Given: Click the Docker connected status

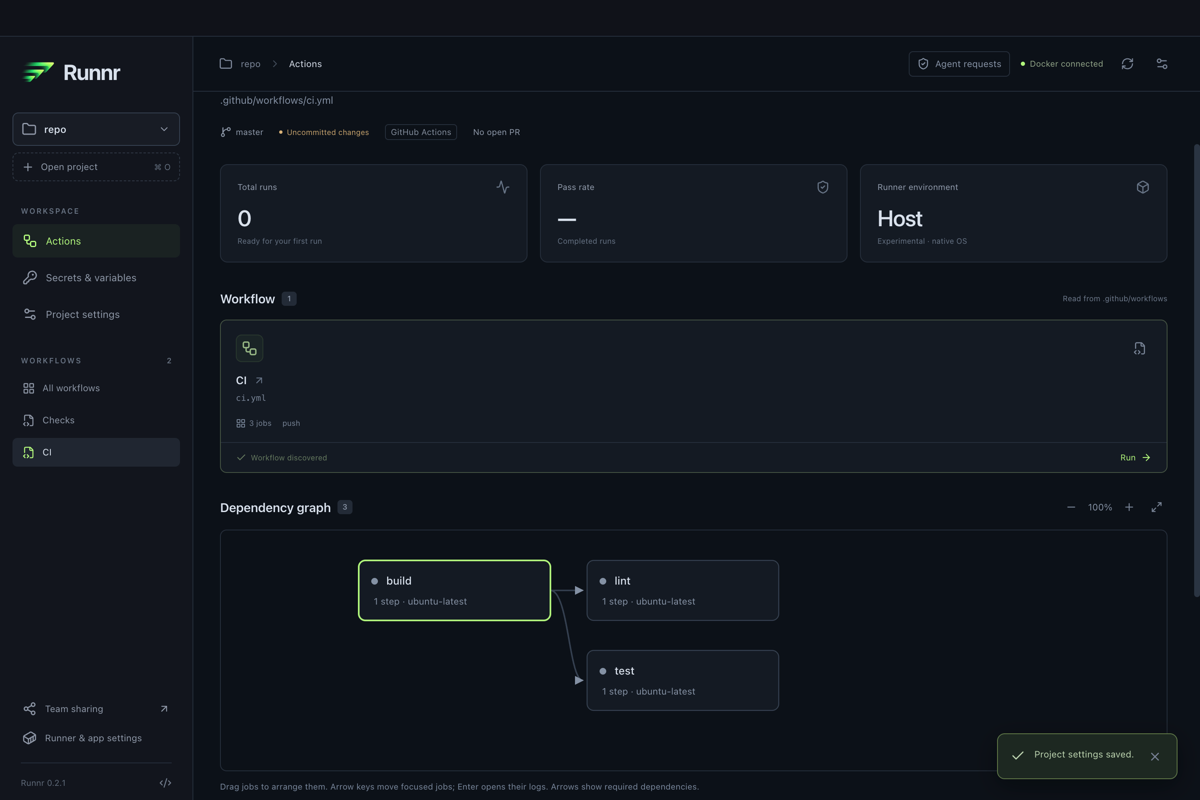Looking at the screenshot, I should pyautogui.click(x=1061, y=64).
